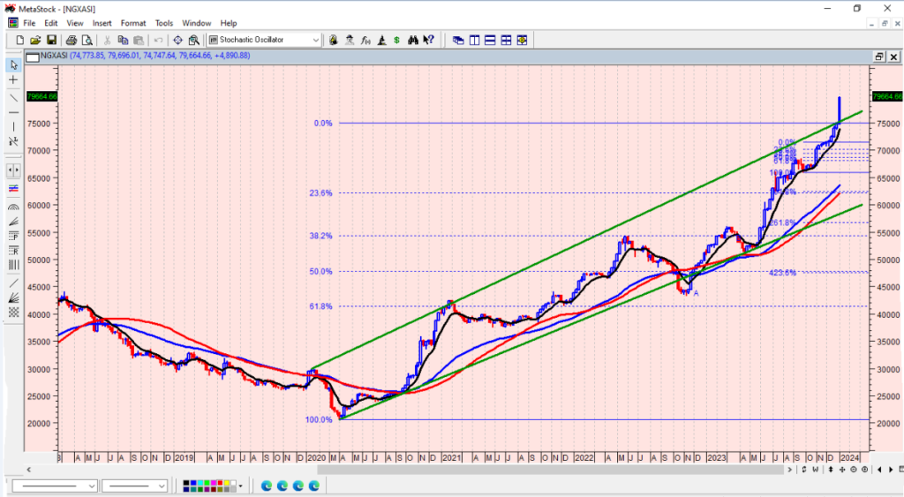904x497 pixels.
Task: Select the trendline drawing tool
Action: pyautogui.click(x=13, y=96)
